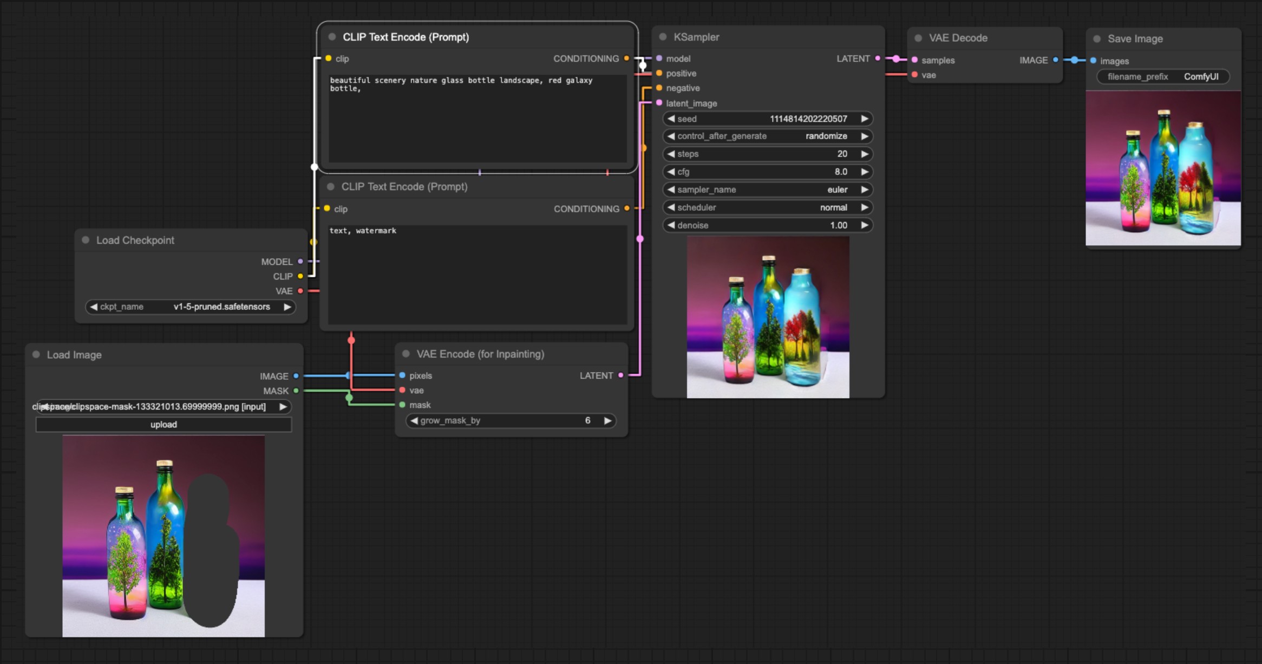Click the MODEL output socket on Load Checkpoint
The width and height of the screenshot is (1262, 664).
[300, 262]
